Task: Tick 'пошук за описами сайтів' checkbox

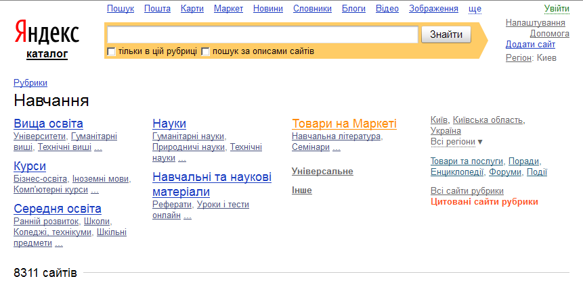Action: click(x=206, y=51)
